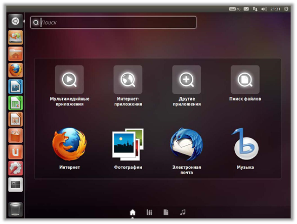The width and height of the screenshot is (297, 224).
Task: Open the Trash in the launcher
Action: coord(16,209)
